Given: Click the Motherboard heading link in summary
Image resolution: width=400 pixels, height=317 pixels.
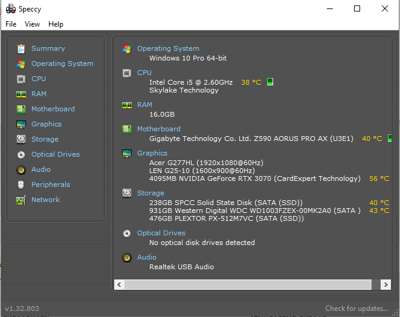Looking at the screenshot, I should point(159,129).
